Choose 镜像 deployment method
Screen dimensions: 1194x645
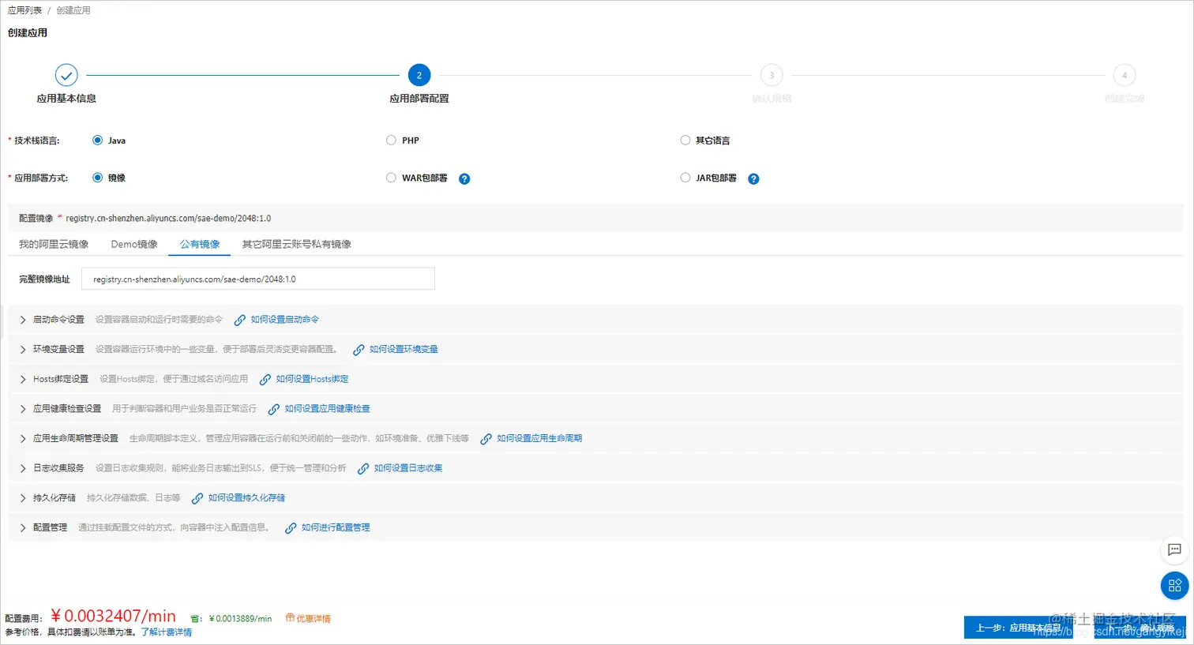pos(97,178)
